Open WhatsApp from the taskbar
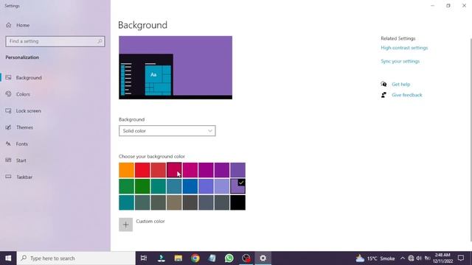The height and width of the screenshot is (265, 472). [229, 258]
